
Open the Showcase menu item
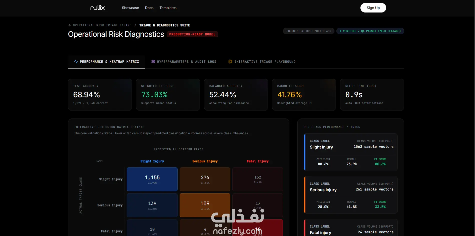130,8
